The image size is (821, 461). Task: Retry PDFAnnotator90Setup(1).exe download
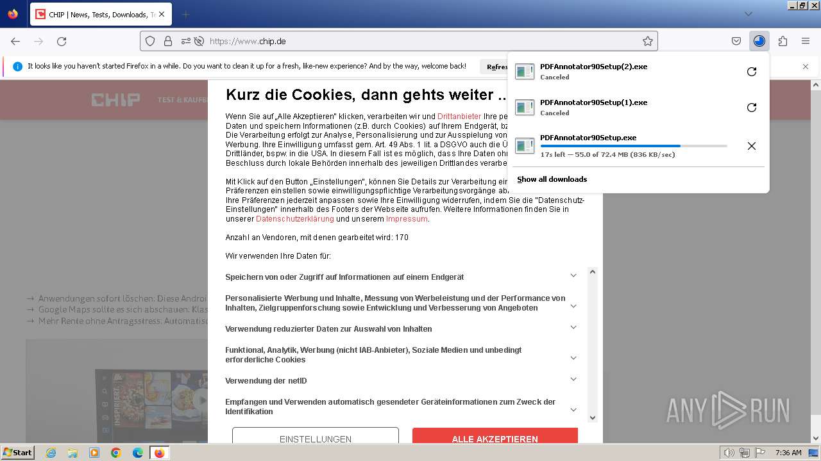pyautogui.click(x=752, y=108)
